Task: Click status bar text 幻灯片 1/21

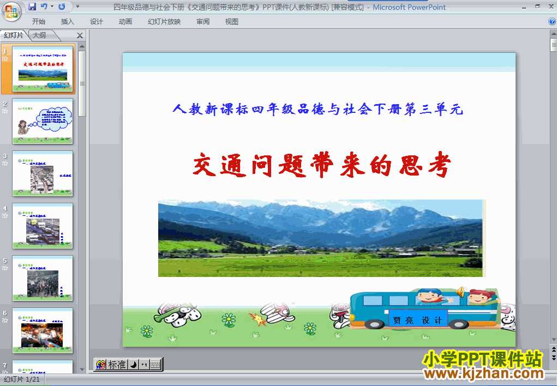Action: point(22,379)
